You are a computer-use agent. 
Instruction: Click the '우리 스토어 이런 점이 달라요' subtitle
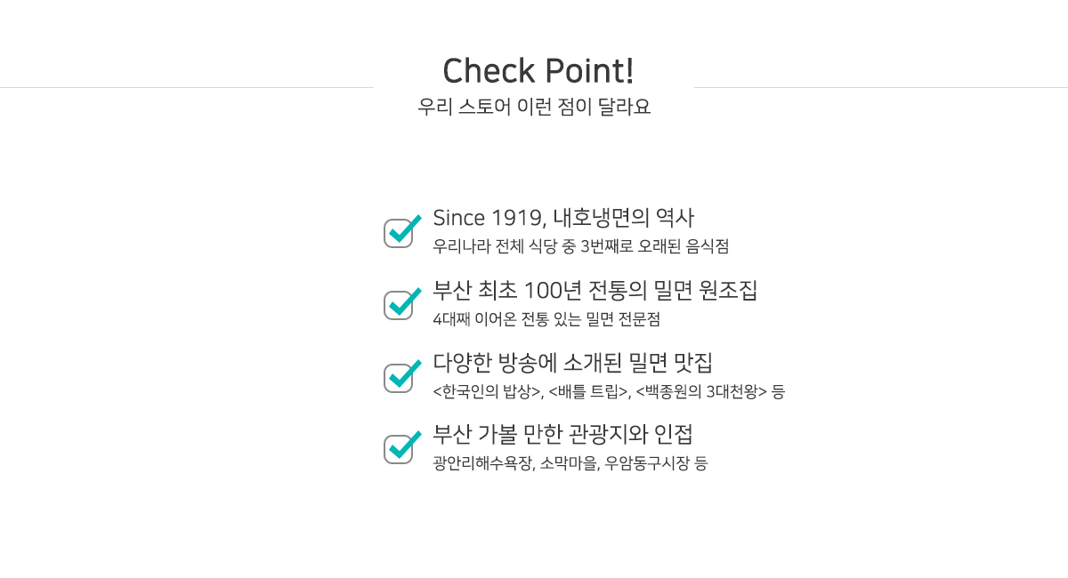click(x=534, y=107)
